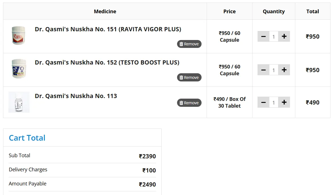
Task: Open TESTO BOOST PLUS product image
Action: [x=19, y=69]
